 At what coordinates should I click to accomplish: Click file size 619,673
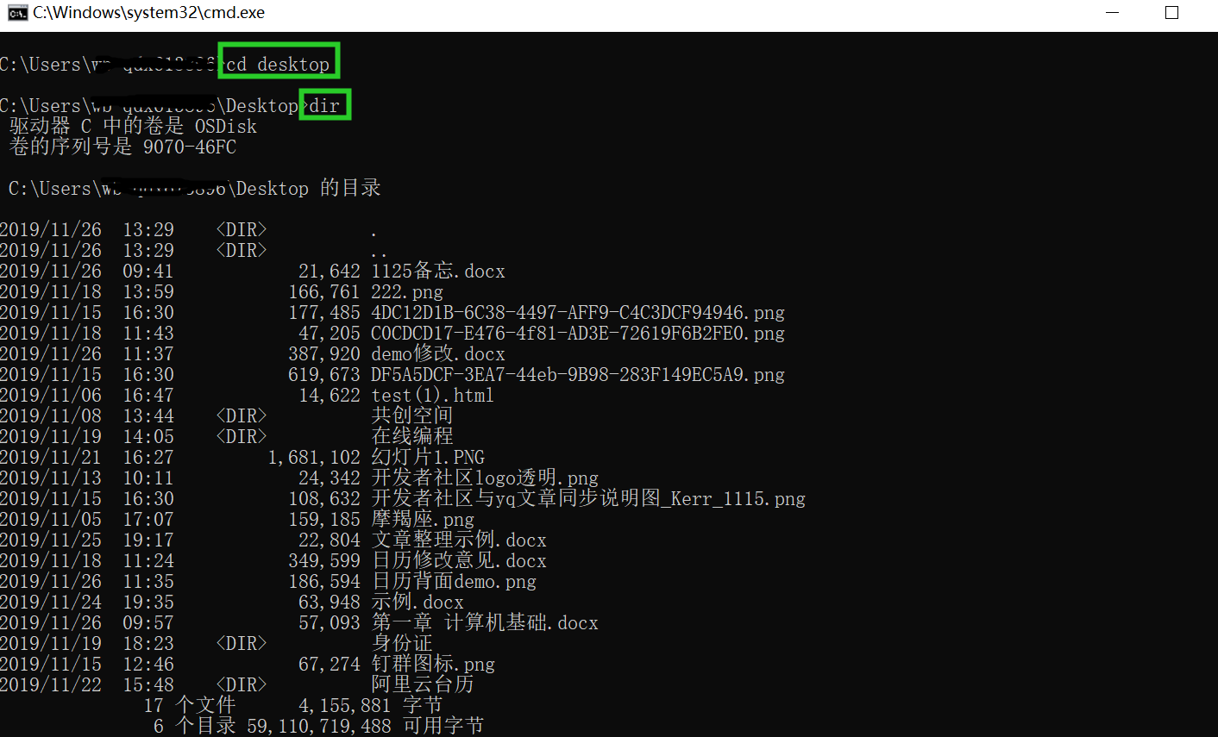coord(324,374)
